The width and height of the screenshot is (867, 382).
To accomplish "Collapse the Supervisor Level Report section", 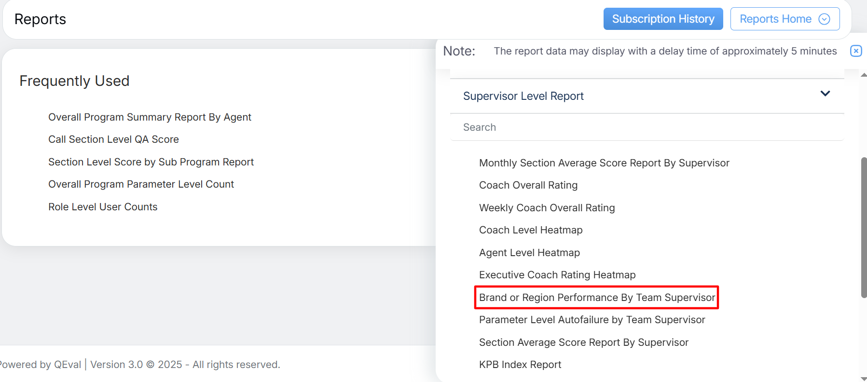I will coord(825,94).
